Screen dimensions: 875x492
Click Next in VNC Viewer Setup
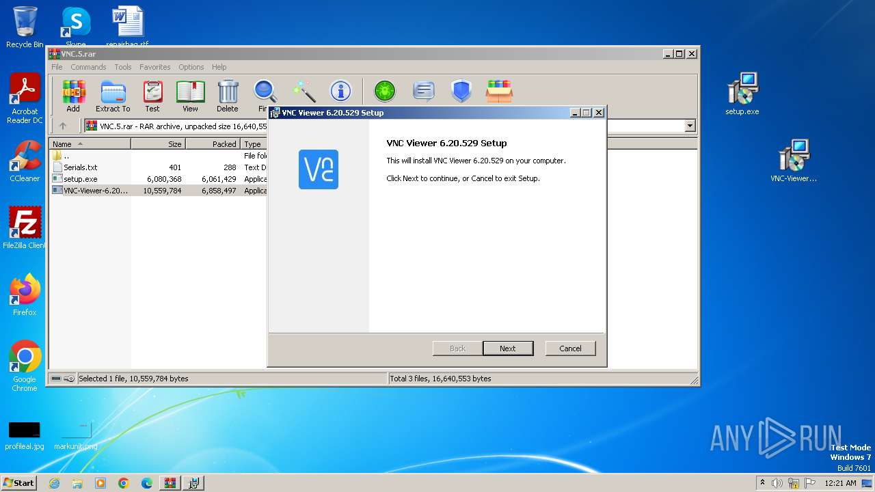click(x=508, y=348)
